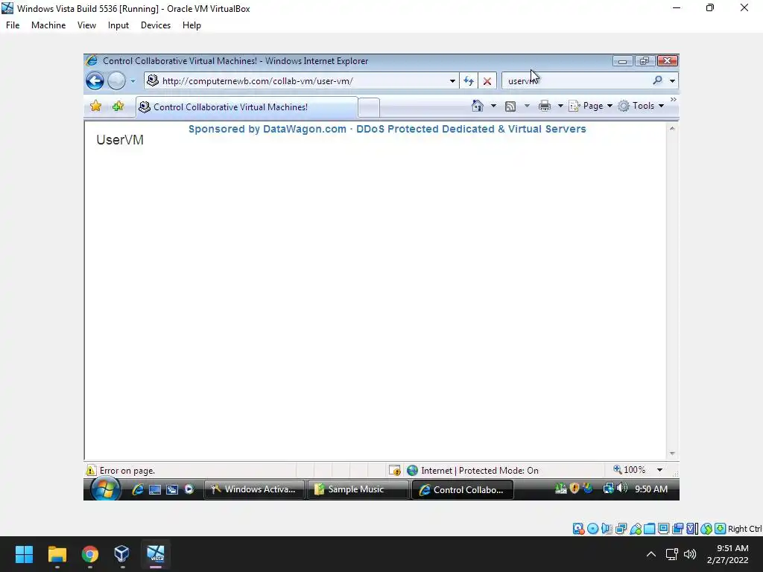Screen dimensions: 763x572
Task: Click the Vista security shield tray icon
Action: click(x=574, y=488)
